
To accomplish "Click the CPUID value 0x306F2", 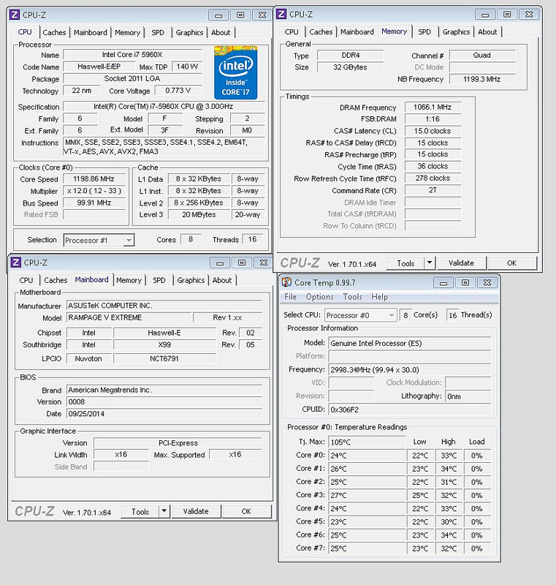I will click(410, 409).
